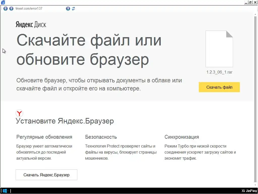Click the blank file thumbnail for 1.2.3_06_1.rar
258x194 pixels.
pos(219,49)
